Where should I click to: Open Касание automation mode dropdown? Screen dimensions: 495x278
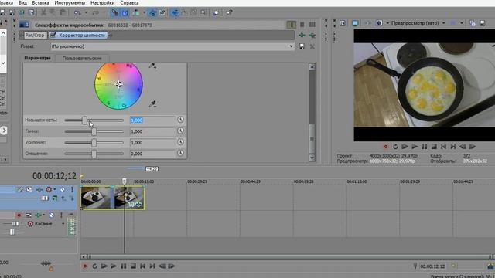pos(63,224)
